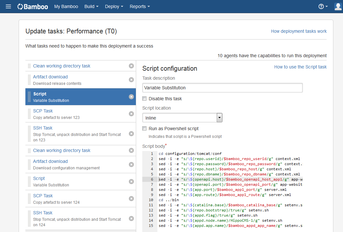Click inside the Task description field

(x=222, y=87)
